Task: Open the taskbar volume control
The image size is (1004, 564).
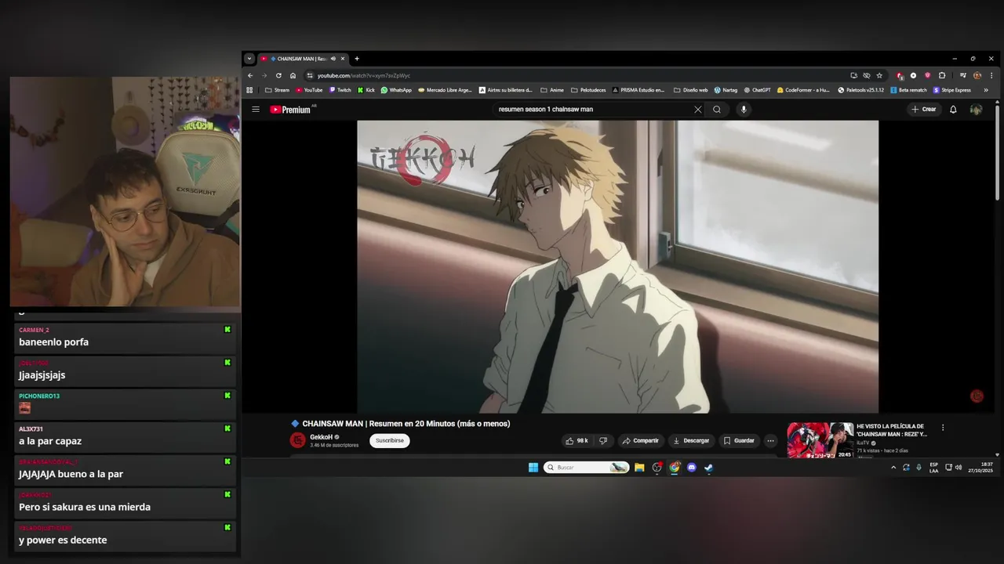Action: [958, 468]
